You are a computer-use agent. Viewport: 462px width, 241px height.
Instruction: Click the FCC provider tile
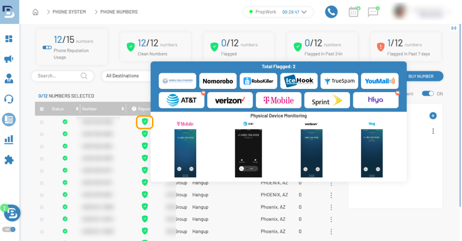pyautogui.click(x=177, y=81)
